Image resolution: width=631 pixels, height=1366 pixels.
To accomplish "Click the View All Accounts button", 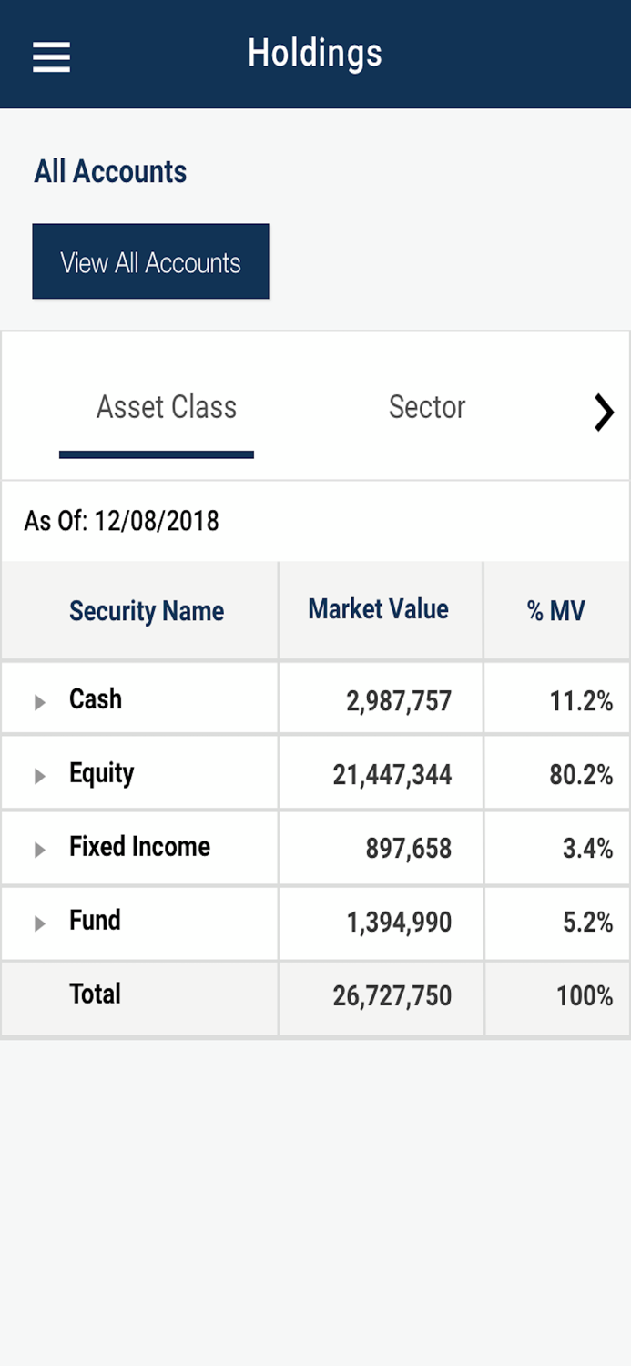I will point(150,261).
